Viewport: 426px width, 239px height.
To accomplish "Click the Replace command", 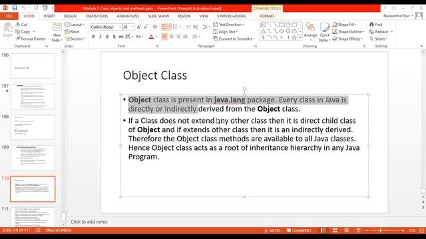I will point(379,32).
